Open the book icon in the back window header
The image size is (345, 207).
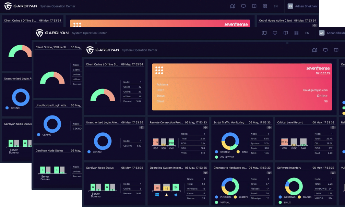254,6
